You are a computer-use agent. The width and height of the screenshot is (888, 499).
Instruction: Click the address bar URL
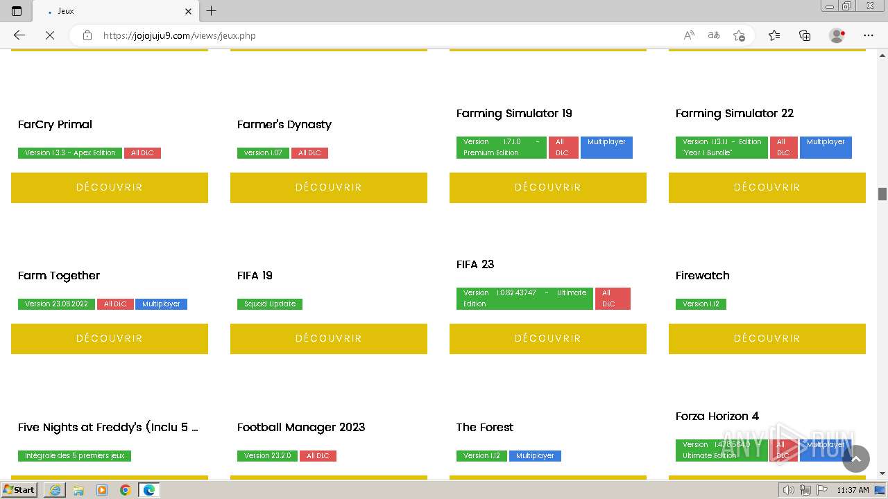point(180,35)
